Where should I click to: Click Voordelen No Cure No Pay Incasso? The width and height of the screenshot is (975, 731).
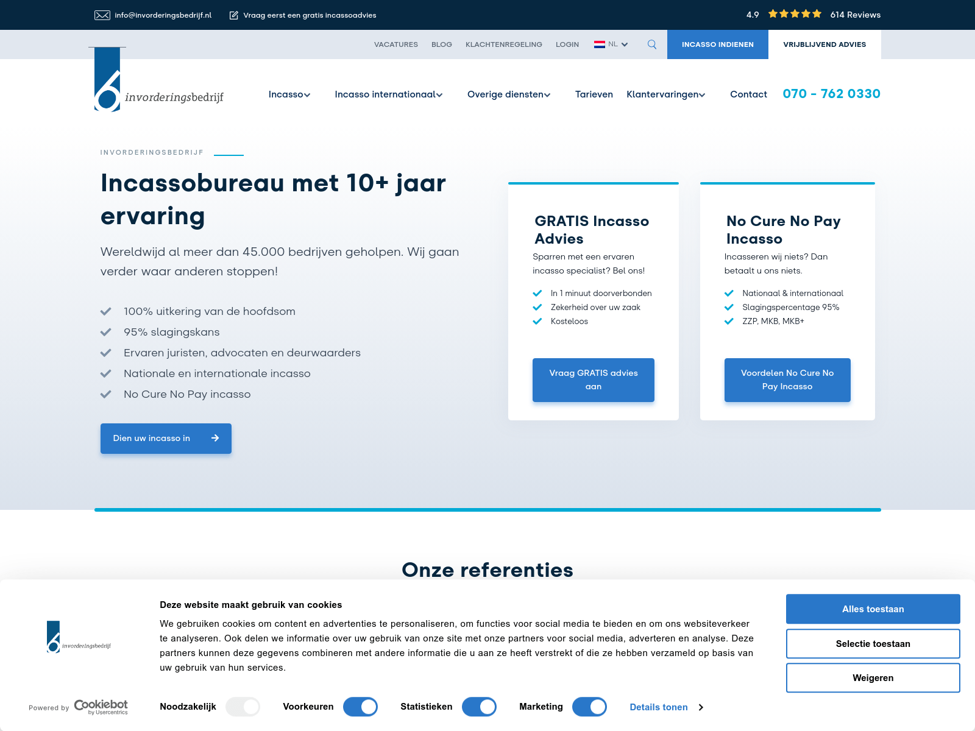click(787, 380)
